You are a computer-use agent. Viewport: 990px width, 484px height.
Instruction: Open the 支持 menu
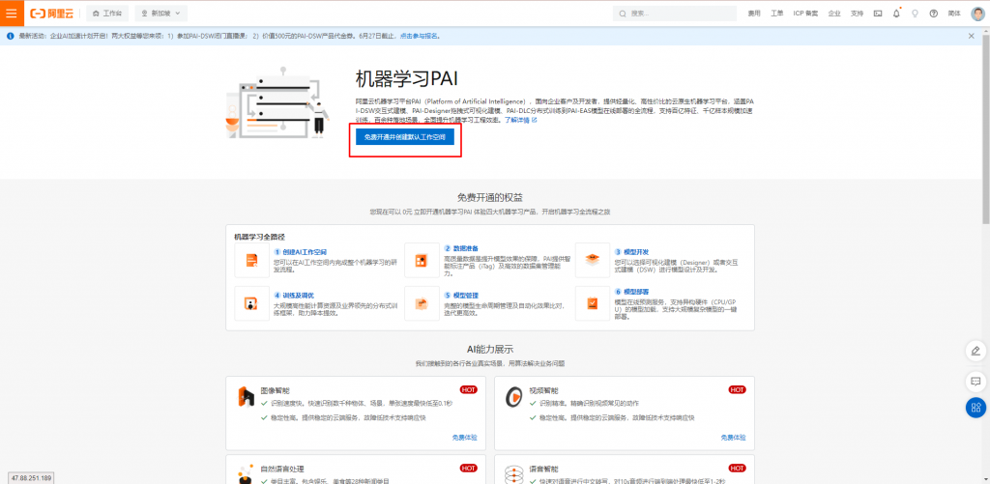857,14
